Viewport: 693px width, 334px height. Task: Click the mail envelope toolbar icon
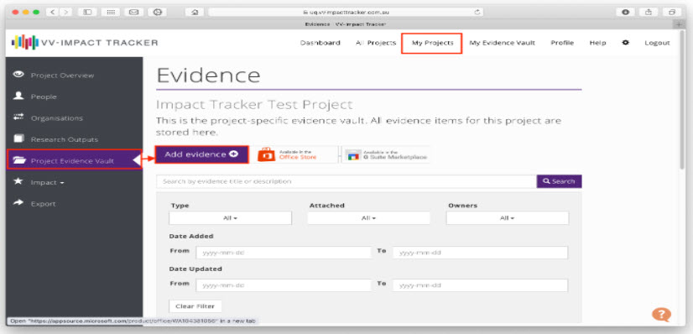pyautogui.click(x=133, y=13)
